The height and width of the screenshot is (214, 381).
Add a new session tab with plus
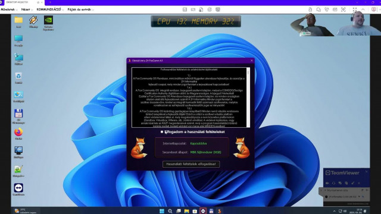(x=50, y=2)
